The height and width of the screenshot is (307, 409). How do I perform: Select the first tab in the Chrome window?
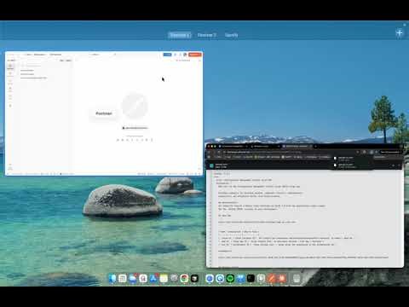pyautogui.click(x=233, y=146)
